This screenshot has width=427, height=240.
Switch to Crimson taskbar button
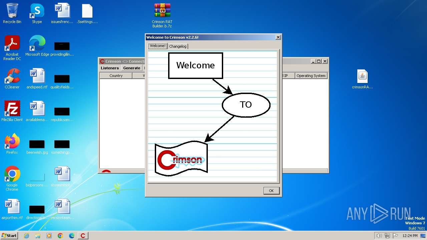click(83, 236)
